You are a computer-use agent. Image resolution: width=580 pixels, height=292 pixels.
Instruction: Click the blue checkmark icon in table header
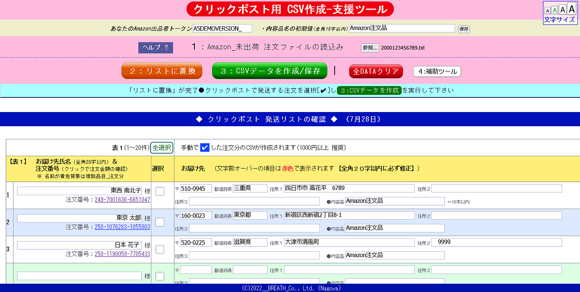tap(204, 147)
